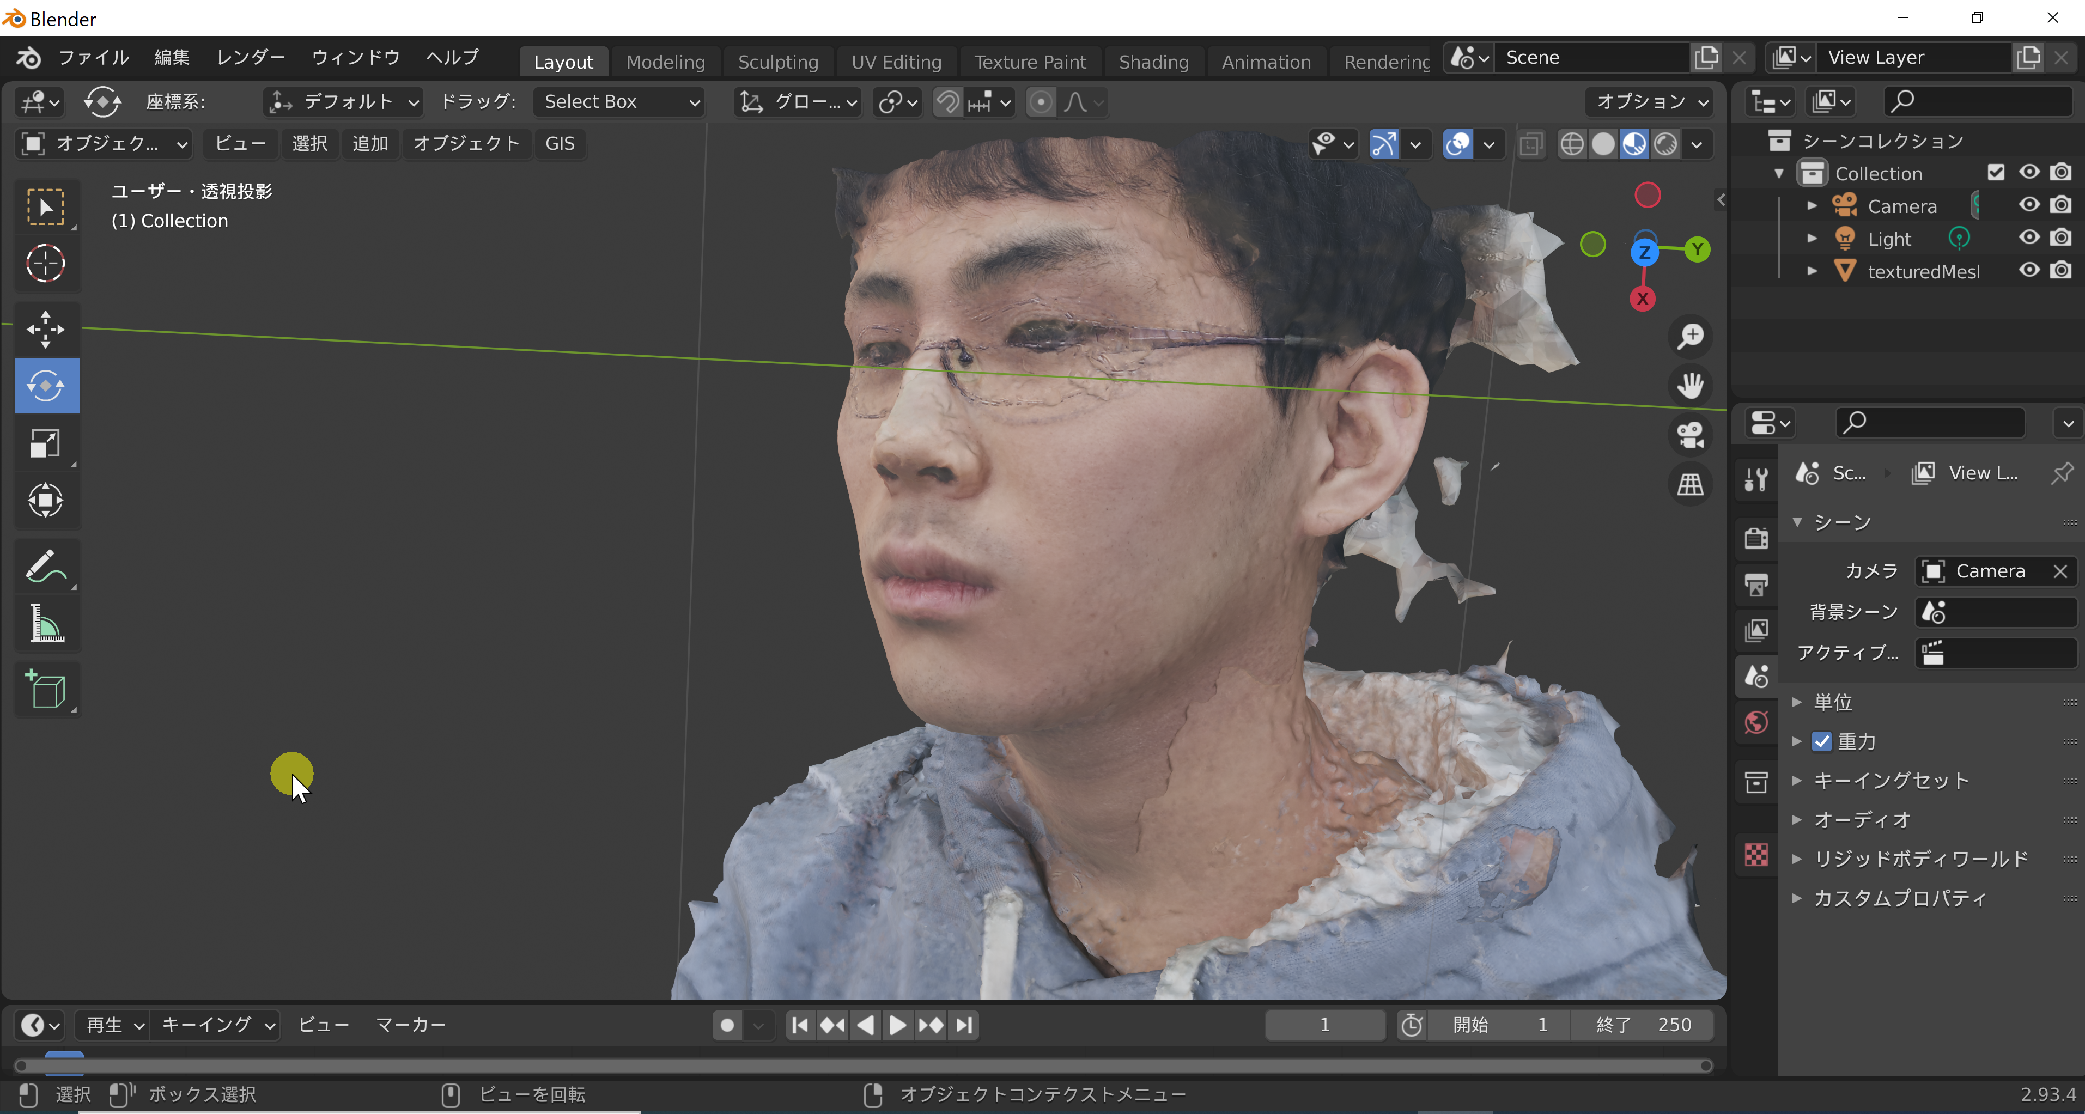Switch to rendered viewport shading
Screen dimensions: 2085x1114
tap(1665, 144)
